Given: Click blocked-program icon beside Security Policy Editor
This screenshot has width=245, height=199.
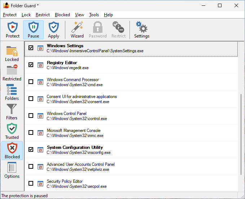Looking at the screenshot, I should click(40, 183).
